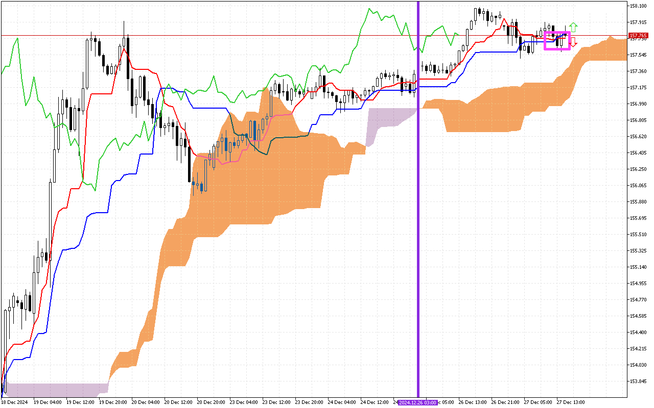Click the 153.845 price scale label
Screen dimensions: 654x408
[x=638, y=381]
